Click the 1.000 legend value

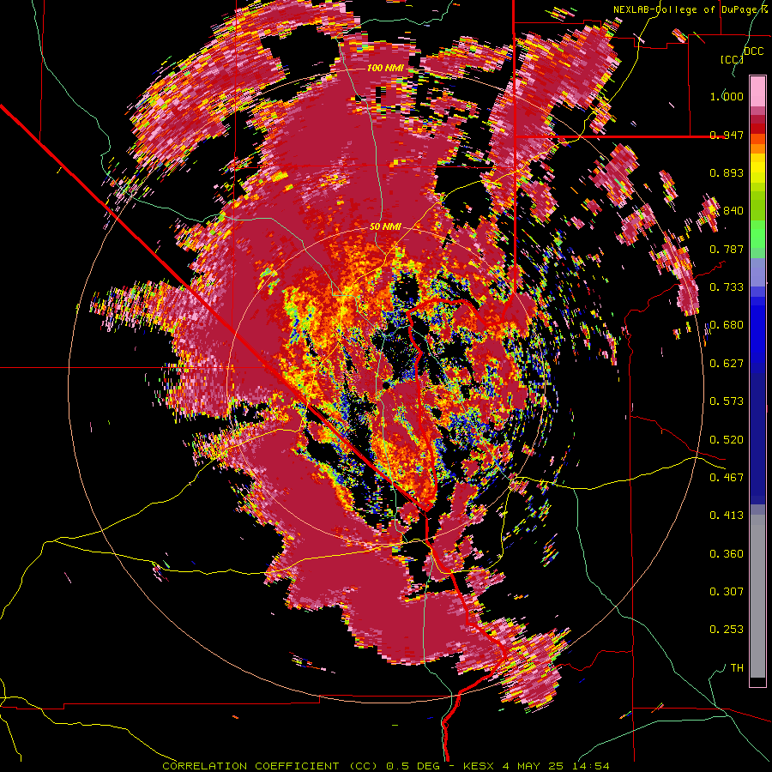727,96
